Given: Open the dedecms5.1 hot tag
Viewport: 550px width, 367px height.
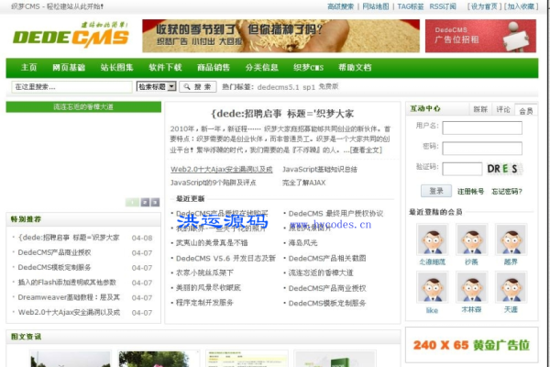Looking at the screenshot, I should tap(278, 87).
